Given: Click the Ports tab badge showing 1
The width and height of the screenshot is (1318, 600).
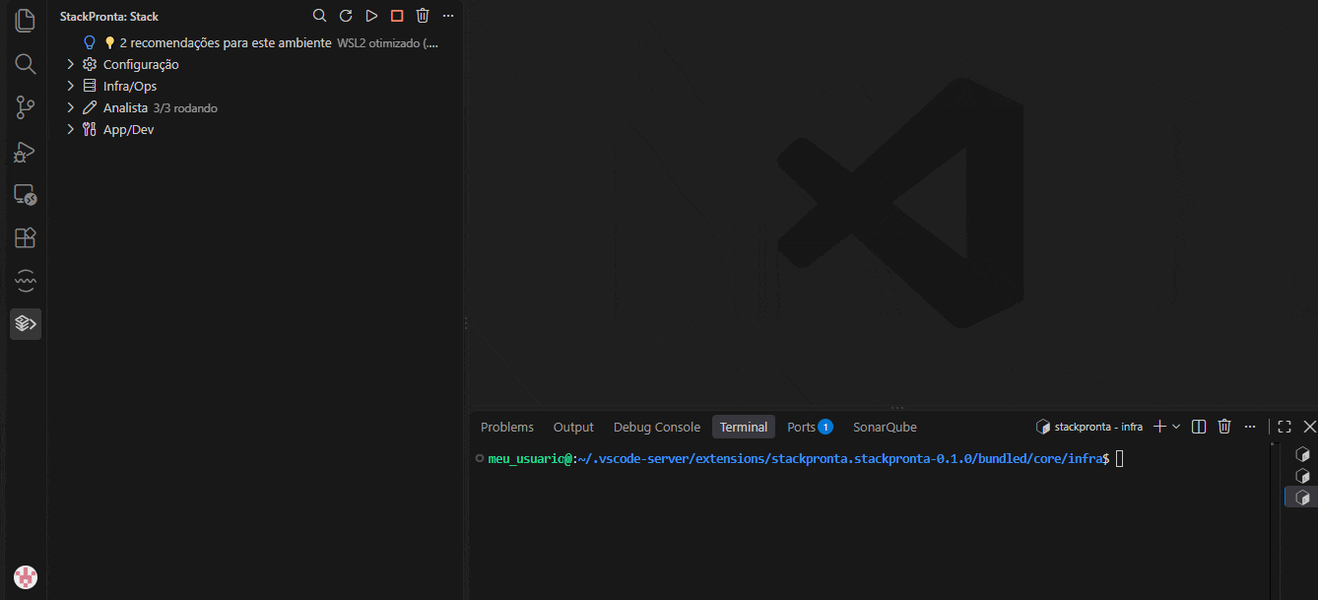Looking at the screenshot, I should (825, 427).
